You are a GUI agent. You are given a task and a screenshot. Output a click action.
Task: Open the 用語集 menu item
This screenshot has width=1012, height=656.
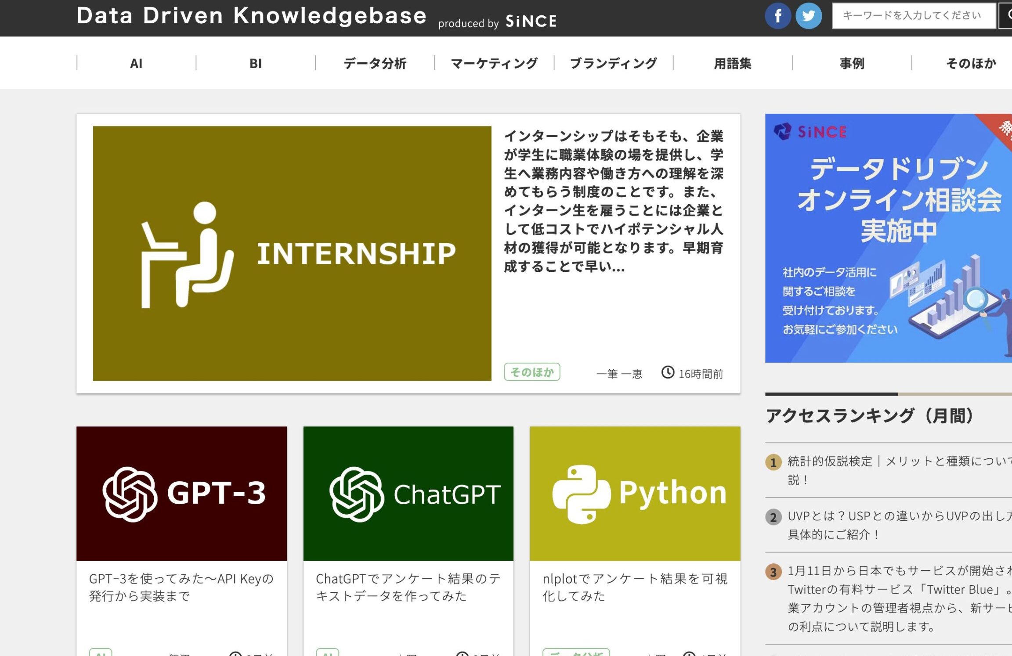click(x=733, y=63)
